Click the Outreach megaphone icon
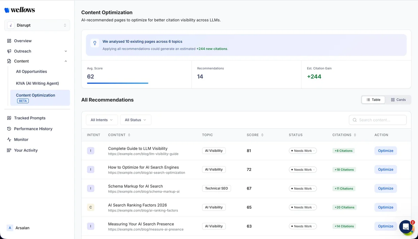Image resolution: width=418 pixels, height=239 pixels. (9, 51)
